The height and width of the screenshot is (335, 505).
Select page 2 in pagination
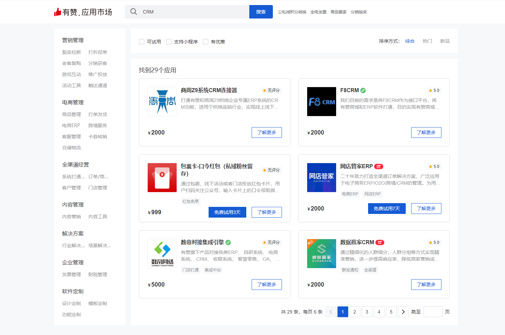[x=355, y=312]
